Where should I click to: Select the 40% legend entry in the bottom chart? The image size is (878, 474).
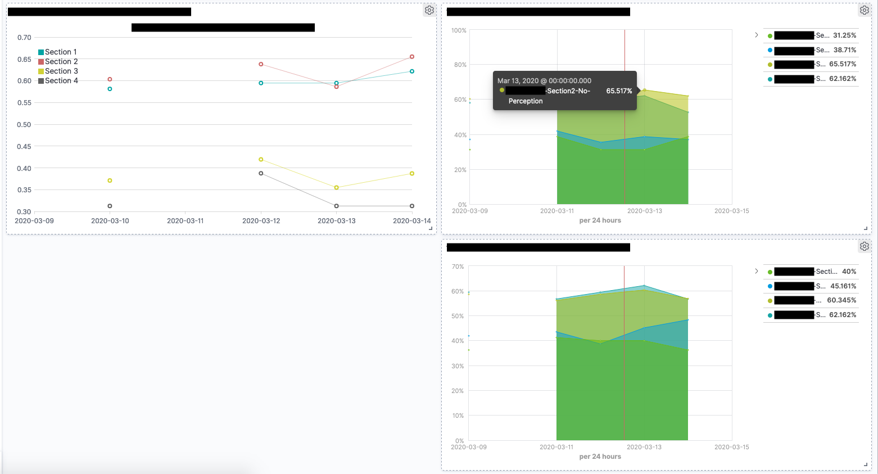(811, 271)
